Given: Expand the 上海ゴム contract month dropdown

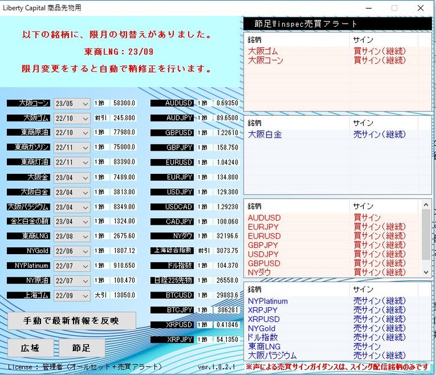Looking at the screenshot, I should 72,295.
